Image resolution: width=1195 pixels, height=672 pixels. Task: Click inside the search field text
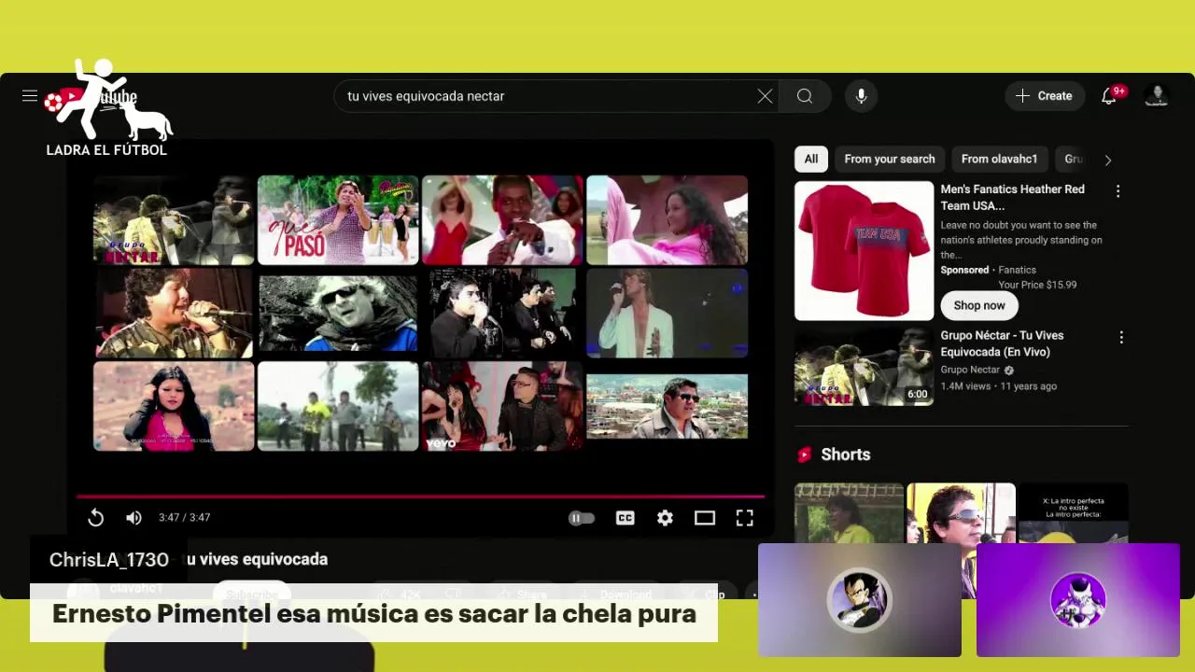pos(426,96)
